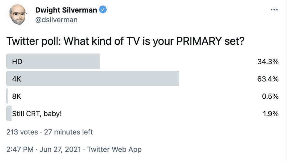
Task: Open the Dwight Silverman display name link
Action: pyautogui.click(x=66, y=10)
